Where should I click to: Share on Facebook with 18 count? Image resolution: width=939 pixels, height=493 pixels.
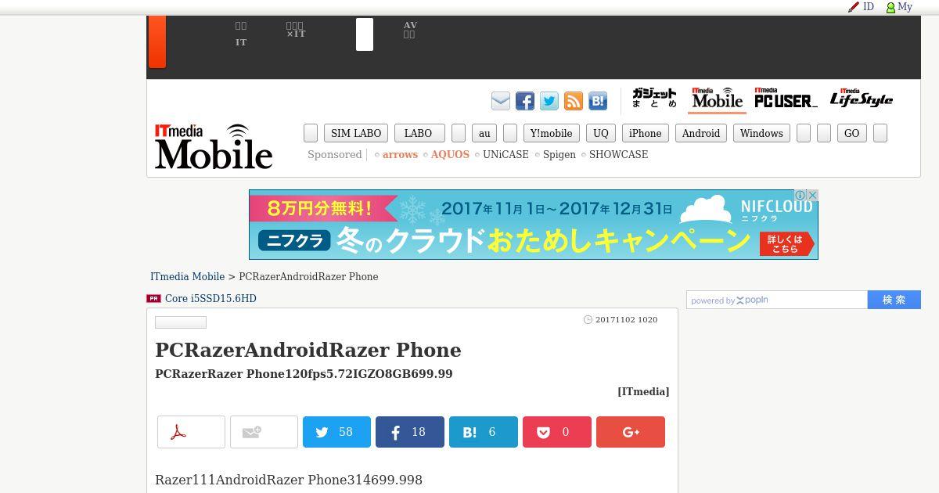pyautogui.click(x=410, y=432)
